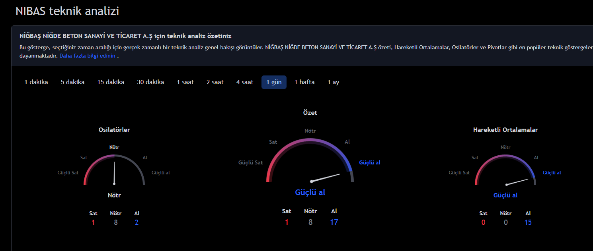The width and height of the screenshot is (593, 251).
Task: Click the Sat count '1' under Osilatörler
Action: coord(94,222)
